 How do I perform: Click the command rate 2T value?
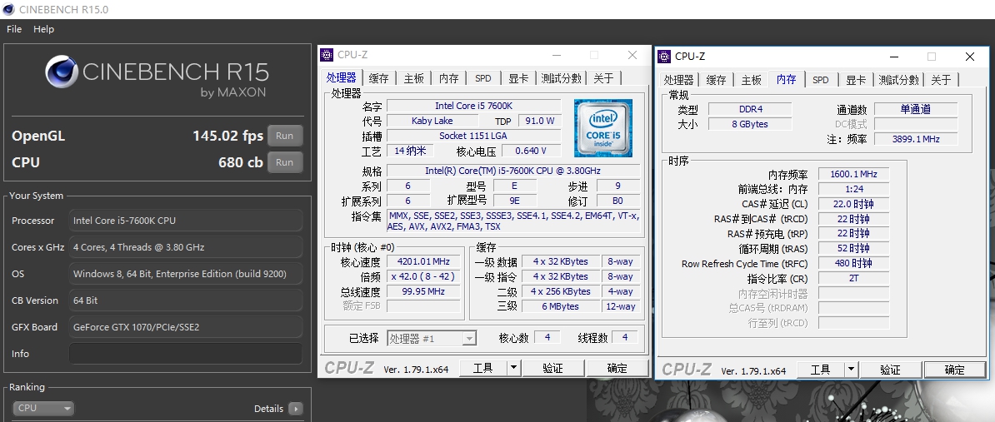tap(853, 278)
